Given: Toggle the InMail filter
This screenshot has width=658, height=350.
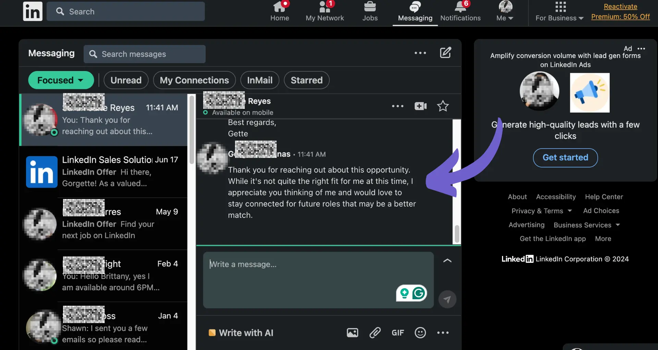Looking at the screenshot, I should pos(260,80).
